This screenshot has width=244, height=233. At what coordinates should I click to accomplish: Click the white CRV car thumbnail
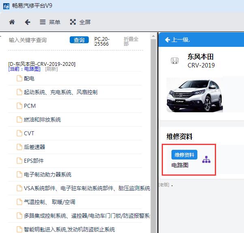click(x=195, y=95)
